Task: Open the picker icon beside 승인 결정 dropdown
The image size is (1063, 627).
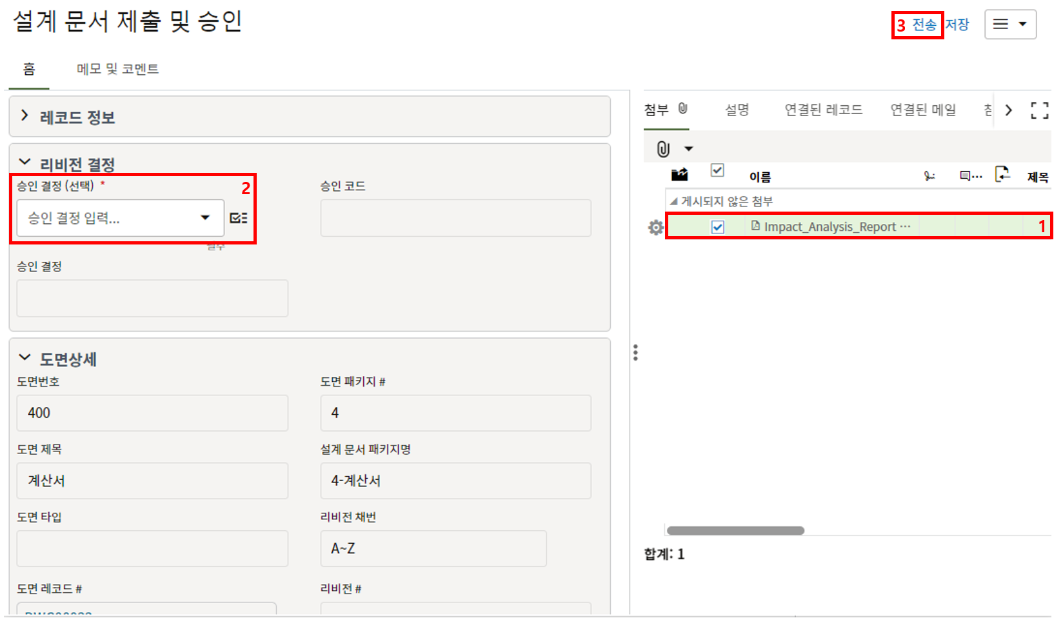Action: coord(239,218)
